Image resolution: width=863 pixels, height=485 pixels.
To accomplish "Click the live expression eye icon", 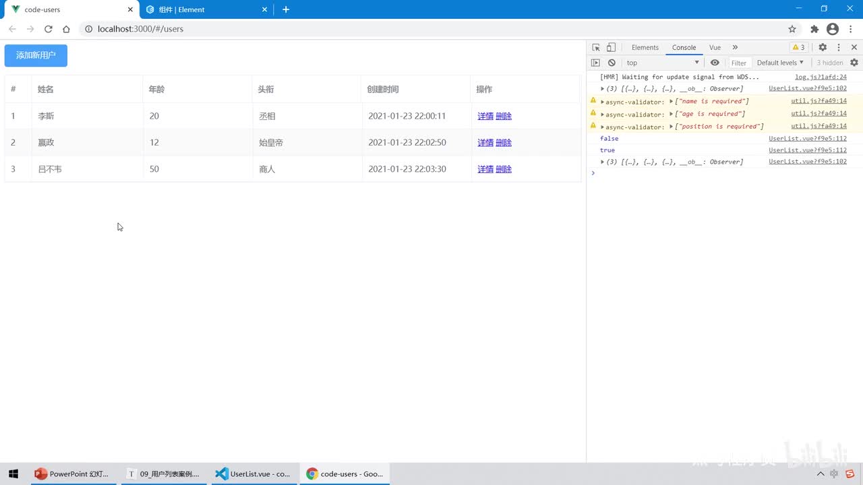I will [715, 63].
